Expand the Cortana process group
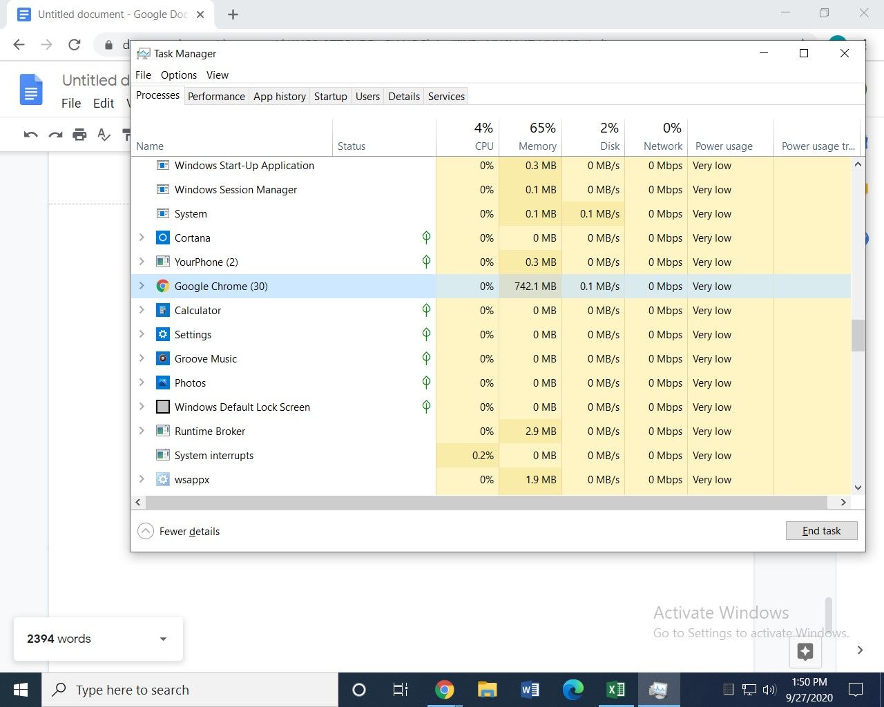 click(142, 238)
